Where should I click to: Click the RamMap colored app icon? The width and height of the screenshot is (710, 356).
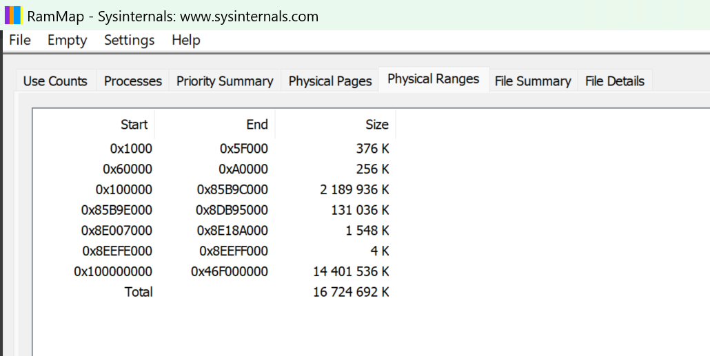point(13,15)
